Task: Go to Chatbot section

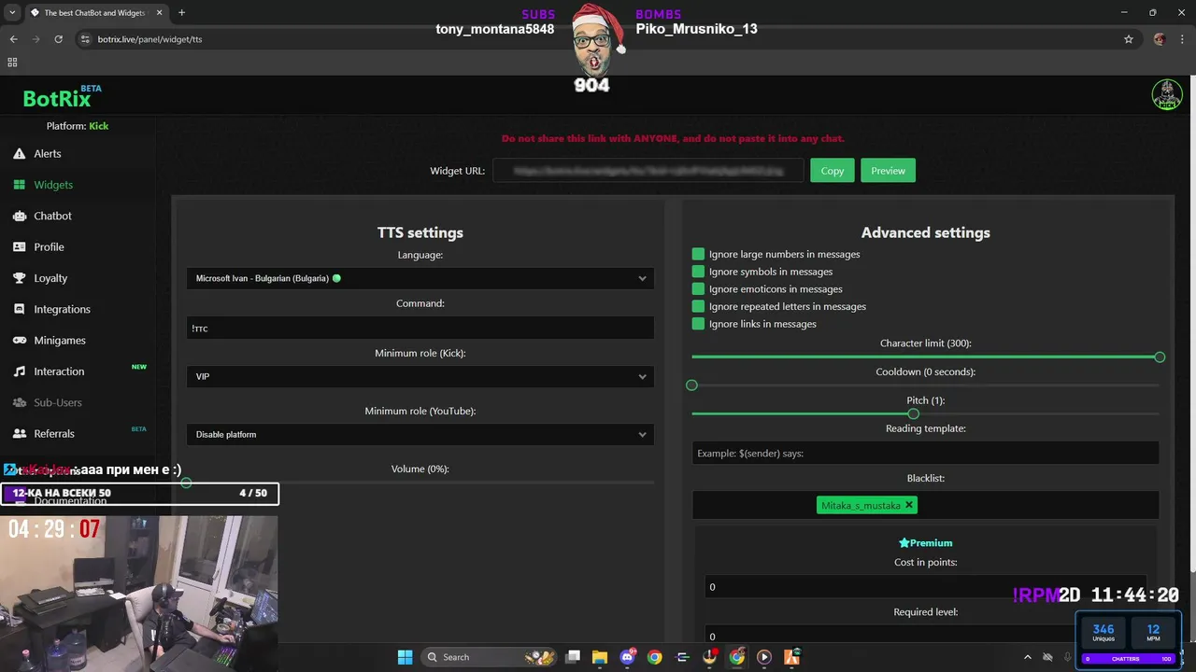Action: 52,216
